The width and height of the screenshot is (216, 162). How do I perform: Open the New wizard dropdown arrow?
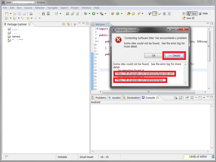click(11, 14)
